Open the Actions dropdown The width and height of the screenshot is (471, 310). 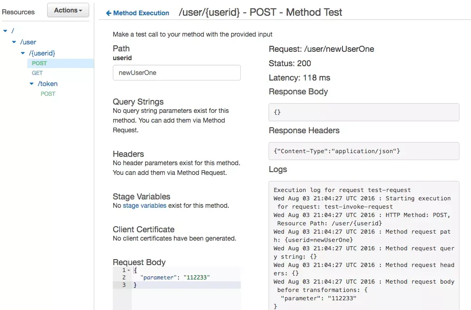tap(68, 10)
